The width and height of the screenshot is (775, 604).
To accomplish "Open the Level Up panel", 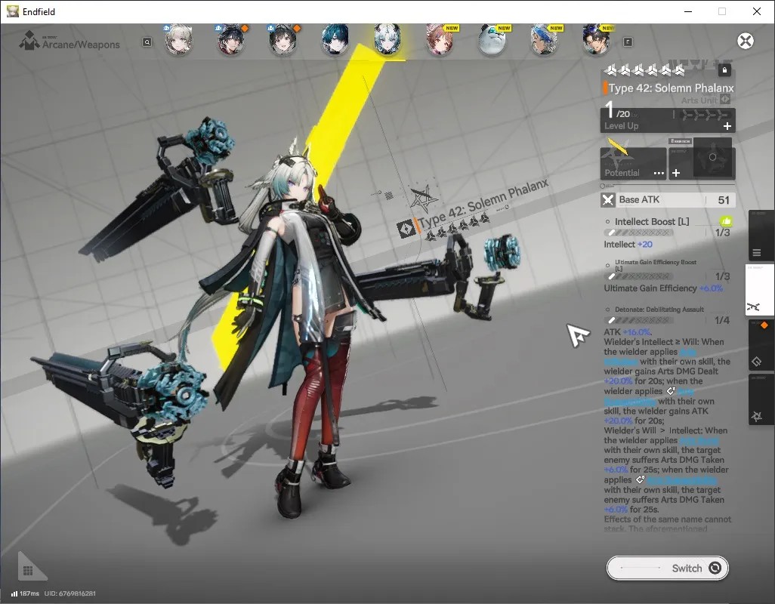I will coord(668,120).
